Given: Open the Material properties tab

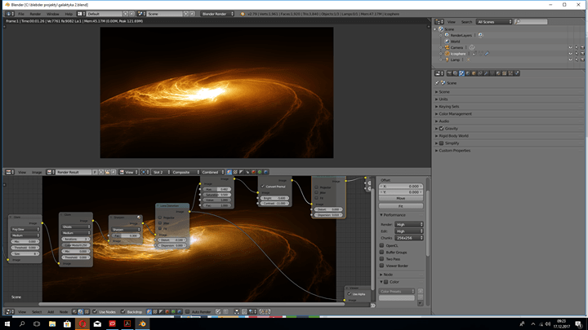Looking at the screenshot, I should point(498,73).
